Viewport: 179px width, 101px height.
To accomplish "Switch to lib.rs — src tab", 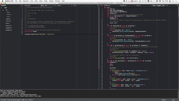I will point(44,6).
